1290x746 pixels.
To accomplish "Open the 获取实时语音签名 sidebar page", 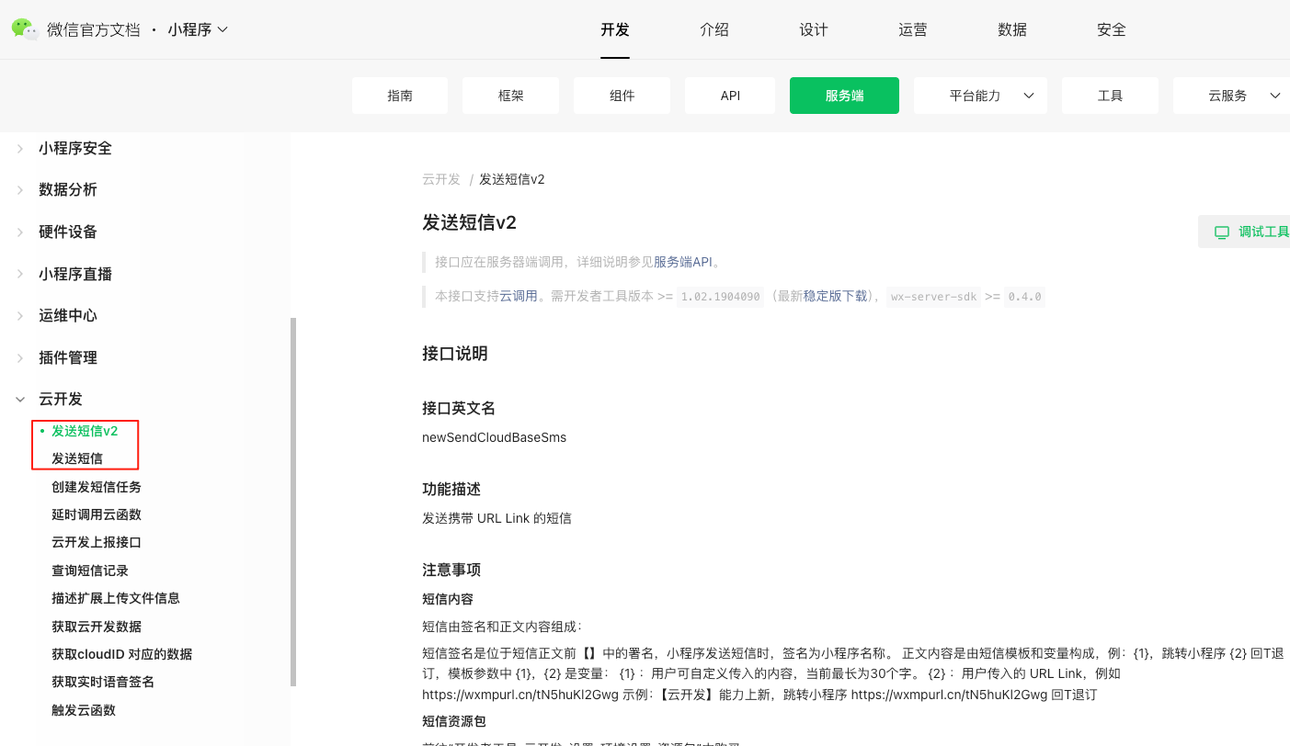I will coord(103,682).
